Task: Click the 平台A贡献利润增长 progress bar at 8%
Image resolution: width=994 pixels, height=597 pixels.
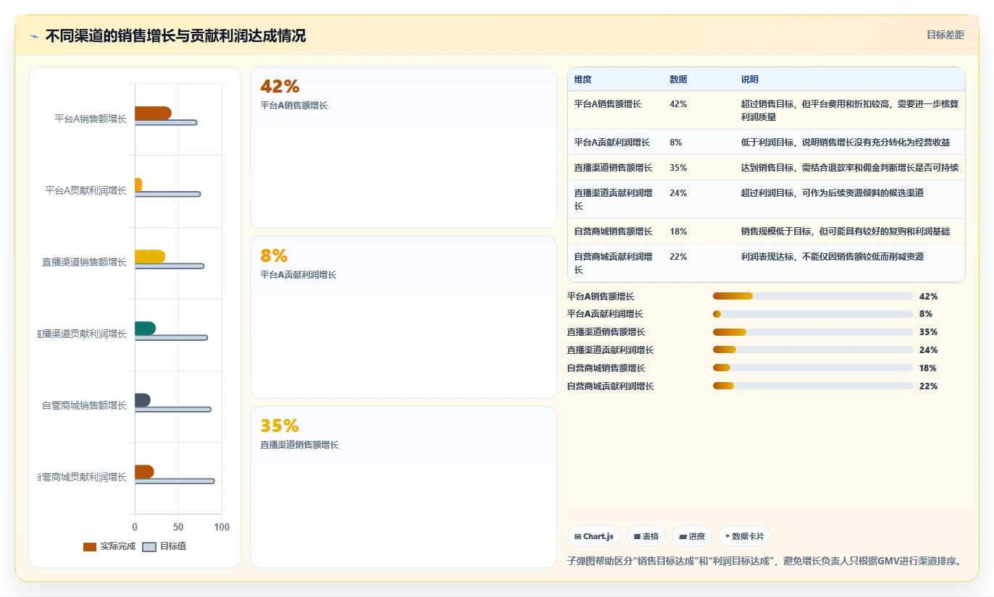Action: pos(813,314)
